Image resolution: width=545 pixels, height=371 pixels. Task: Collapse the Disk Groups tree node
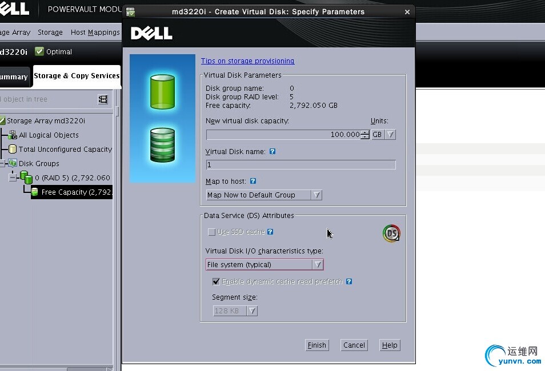(x=2, y=163)
